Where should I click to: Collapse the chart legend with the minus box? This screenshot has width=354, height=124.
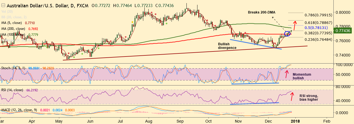(x=3, y=6)
